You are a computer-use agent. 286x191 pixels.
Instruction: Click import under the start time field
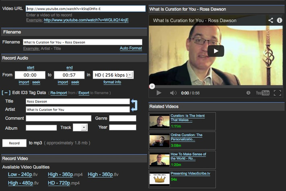click(x=24, y=82)
